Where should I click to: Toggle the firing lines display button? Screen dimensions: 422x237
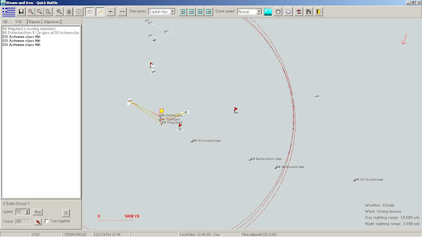point(100,12)
